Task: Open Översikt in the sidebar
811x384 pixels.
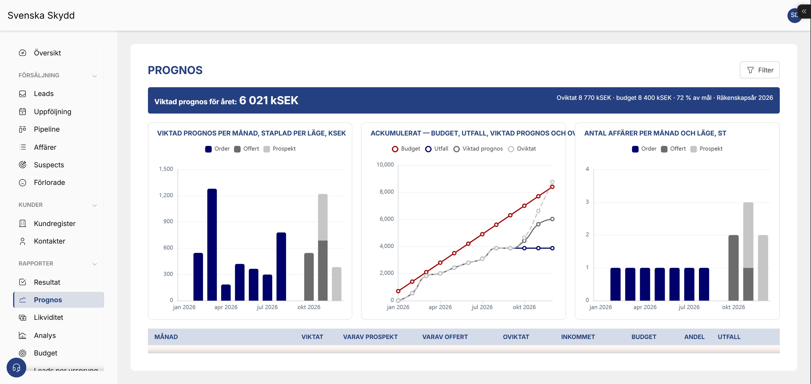Action: point(59,53)
